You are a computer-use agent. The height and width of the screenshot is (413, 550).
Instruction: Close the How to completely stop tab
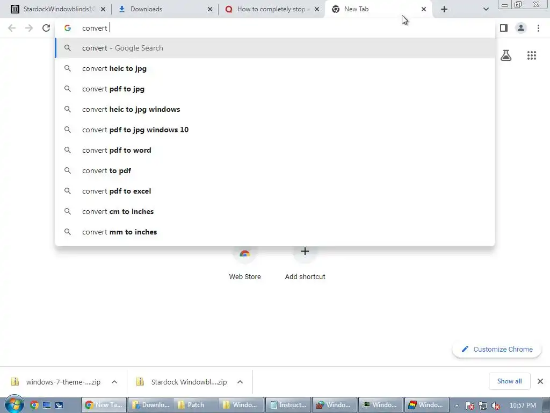[x=317, y=10]
